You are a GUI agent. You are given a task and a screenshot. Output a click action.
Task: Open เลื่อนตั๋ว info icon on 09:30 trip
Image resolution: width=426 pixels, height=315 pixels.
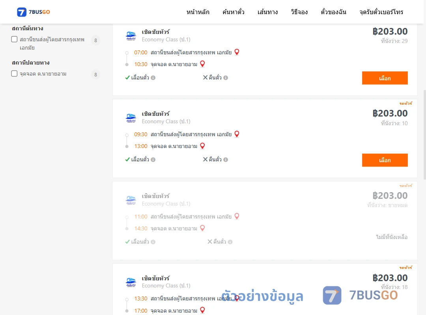point(153,160)
